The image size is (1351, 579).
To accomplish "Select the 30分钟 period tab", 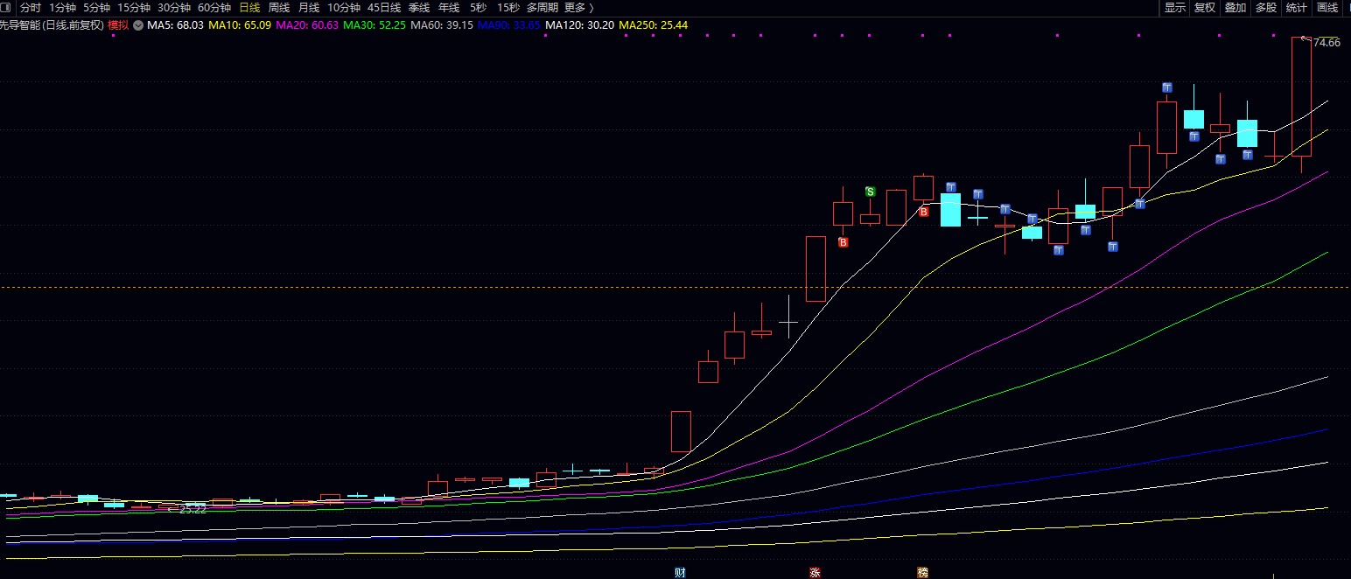I will [174, 8].
